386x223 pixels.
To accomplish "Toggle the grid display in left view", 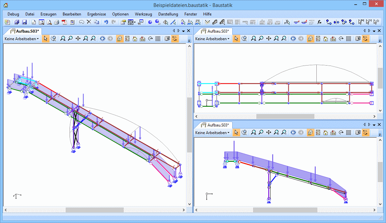I will 158,39.
